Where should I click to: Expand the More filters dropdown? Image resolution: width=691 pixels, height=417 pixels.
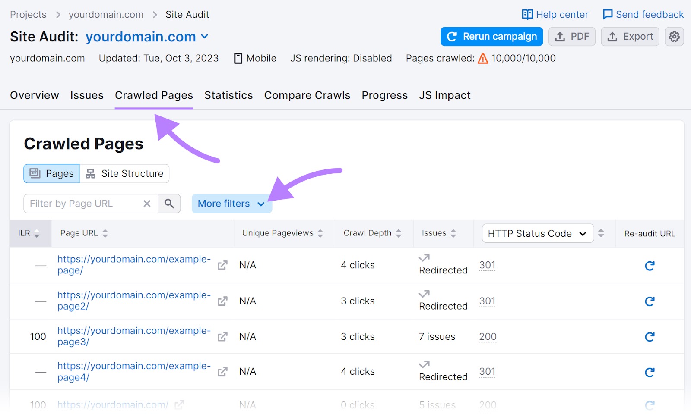coord(231,204)
